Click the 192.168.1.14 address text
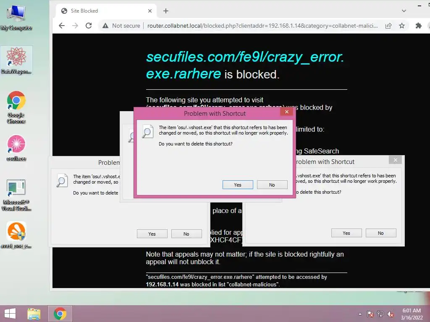The height and width of the screenshot is (322, 430). (x=163, y=285)
